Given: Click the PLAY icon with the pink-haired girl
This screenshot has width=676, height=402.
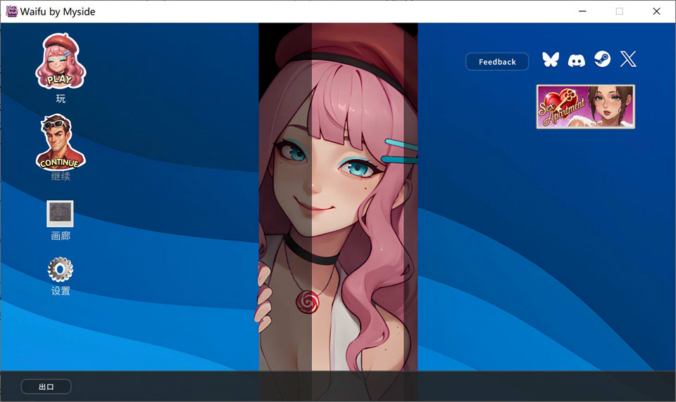Looking at the screenshot, I should coord(60,60).
